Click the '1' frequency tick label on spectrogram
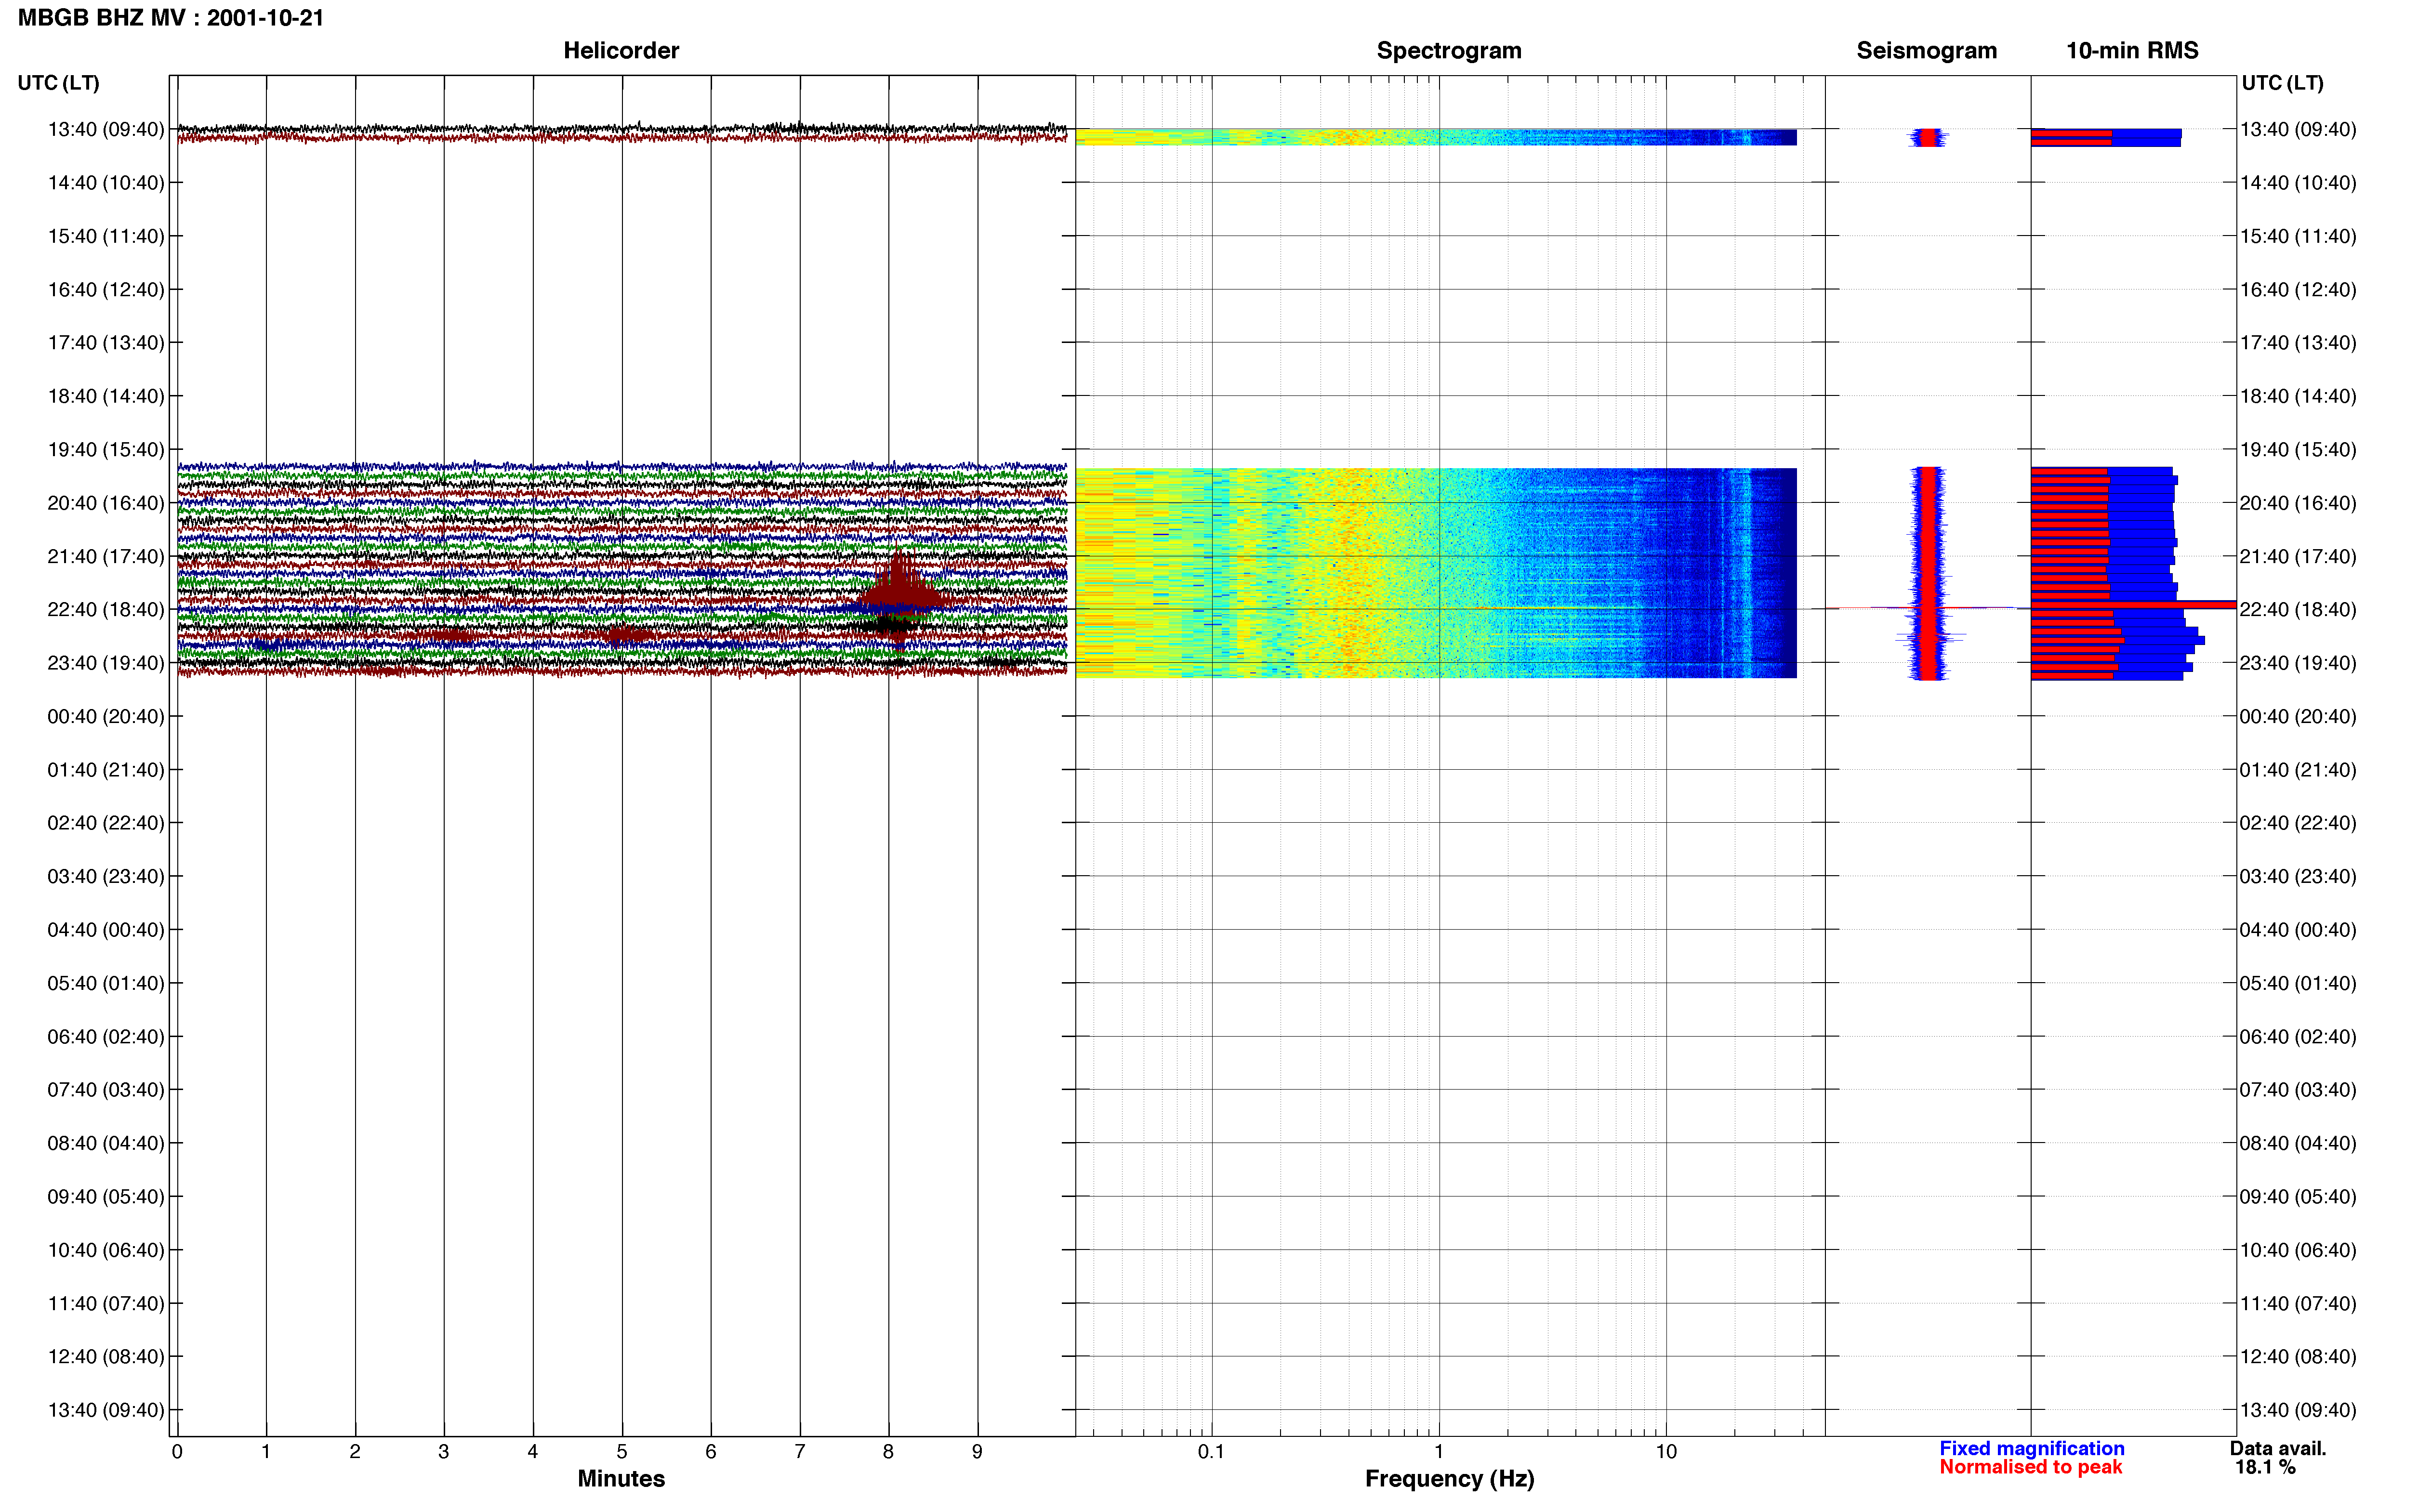2418x1512 pixels. click(x=1439, y=1451)
